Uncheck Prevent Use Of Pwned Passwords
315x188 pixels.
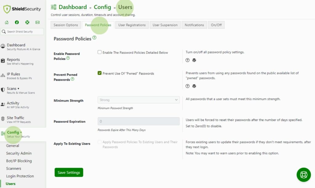(100, 73)
